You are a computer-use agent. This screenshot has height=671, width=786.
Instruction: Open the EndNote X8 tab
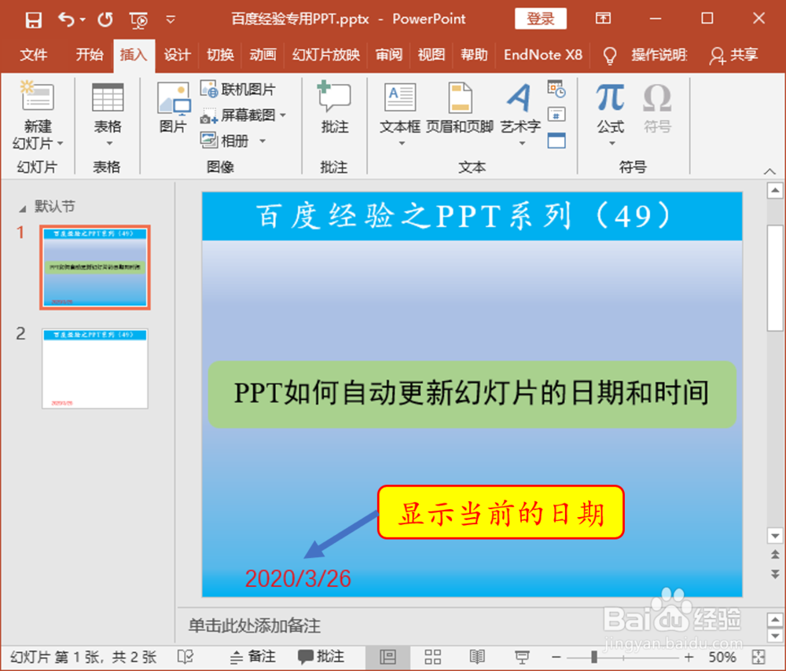(x=543, y=54)
